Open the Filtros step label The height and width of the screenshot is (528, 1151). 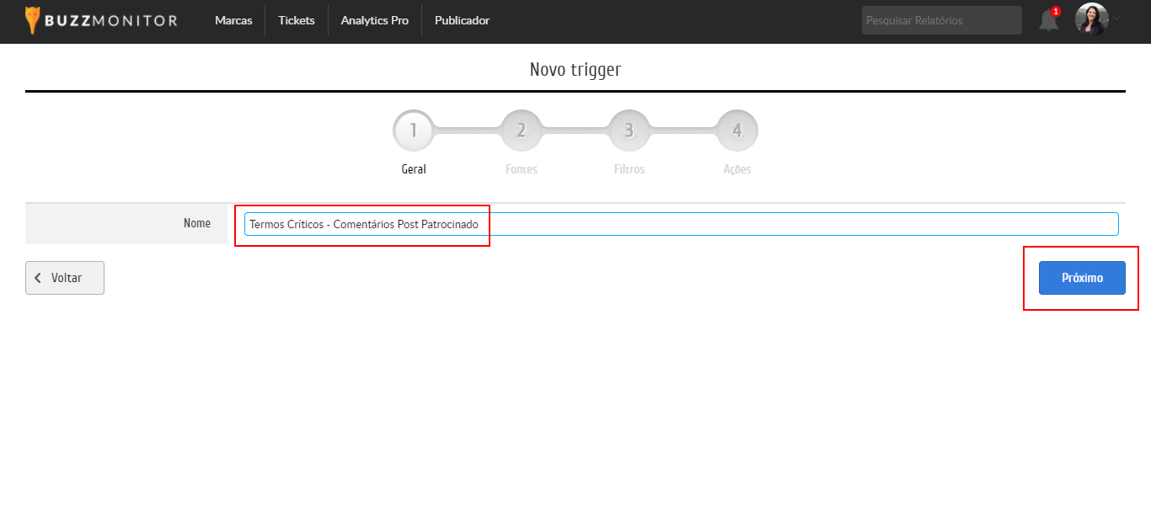point(629,169)
